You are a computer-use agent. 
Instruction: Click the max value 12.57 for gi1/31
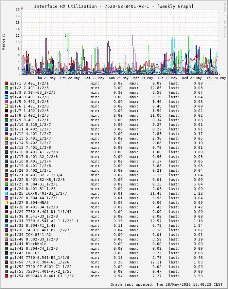[156, 221]
